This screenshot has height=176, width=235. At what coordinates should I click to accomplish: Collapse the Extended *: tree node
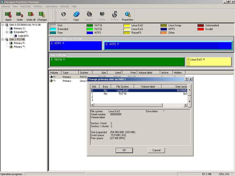pos(7,32)
